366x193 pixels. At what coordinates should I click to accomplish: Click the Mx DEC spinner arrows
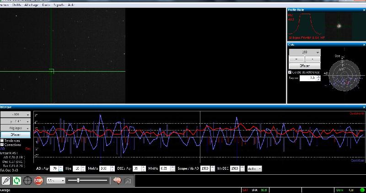242,168
